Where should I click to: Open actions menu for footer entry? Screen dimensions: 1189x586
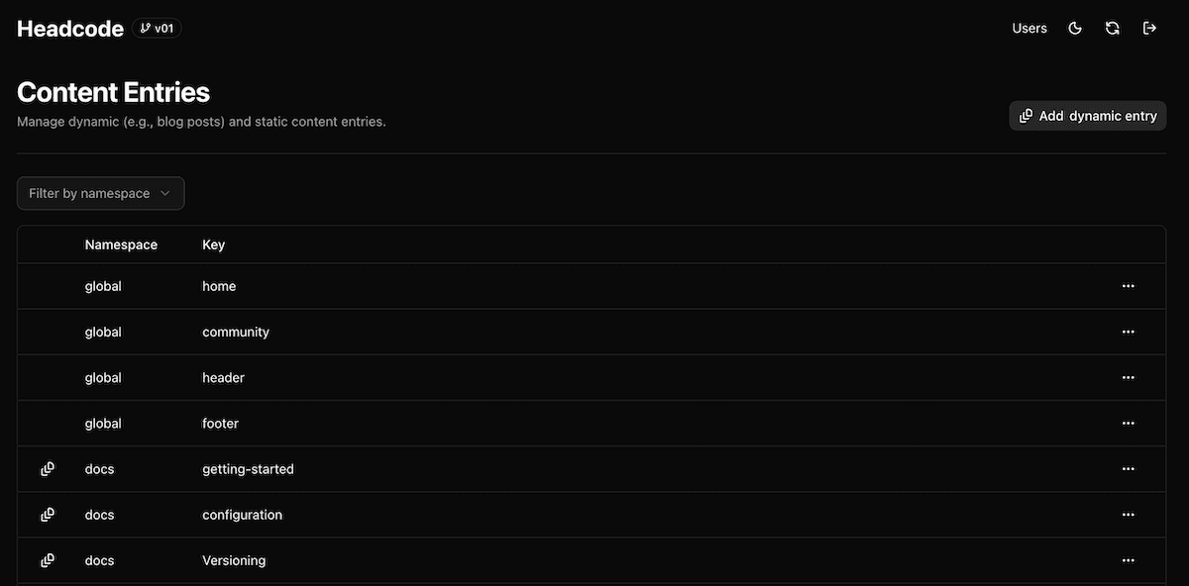1128,423
